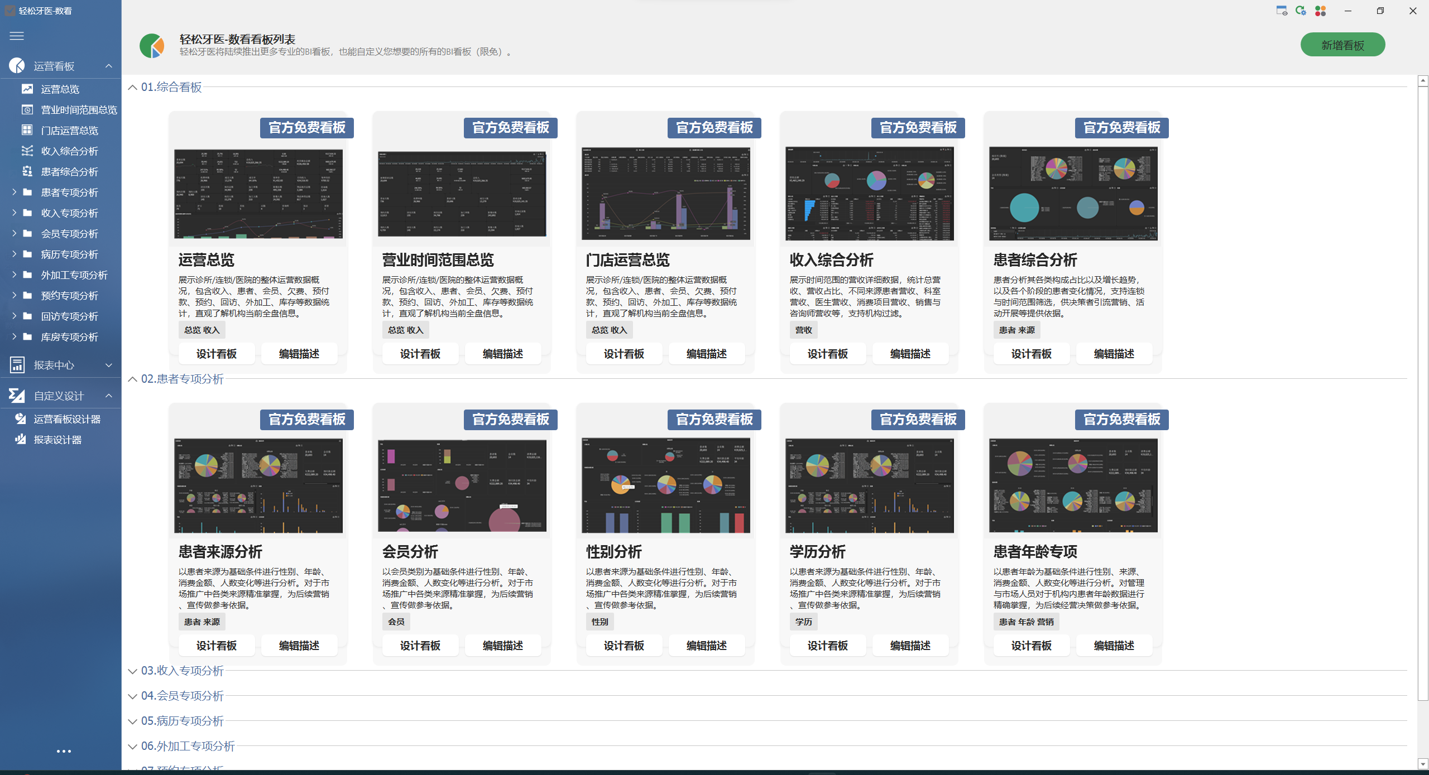This screenshot has height=775, width=1429.
Task: Expand the 收入专项分析 tree arrow
Action: [x=14, y=213]
